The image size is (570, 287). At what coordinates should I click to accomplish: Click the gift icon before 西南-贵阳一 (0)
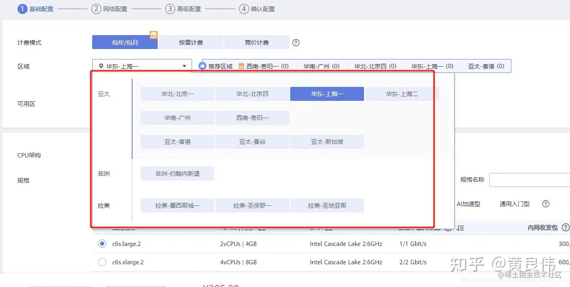click(241, 66)
